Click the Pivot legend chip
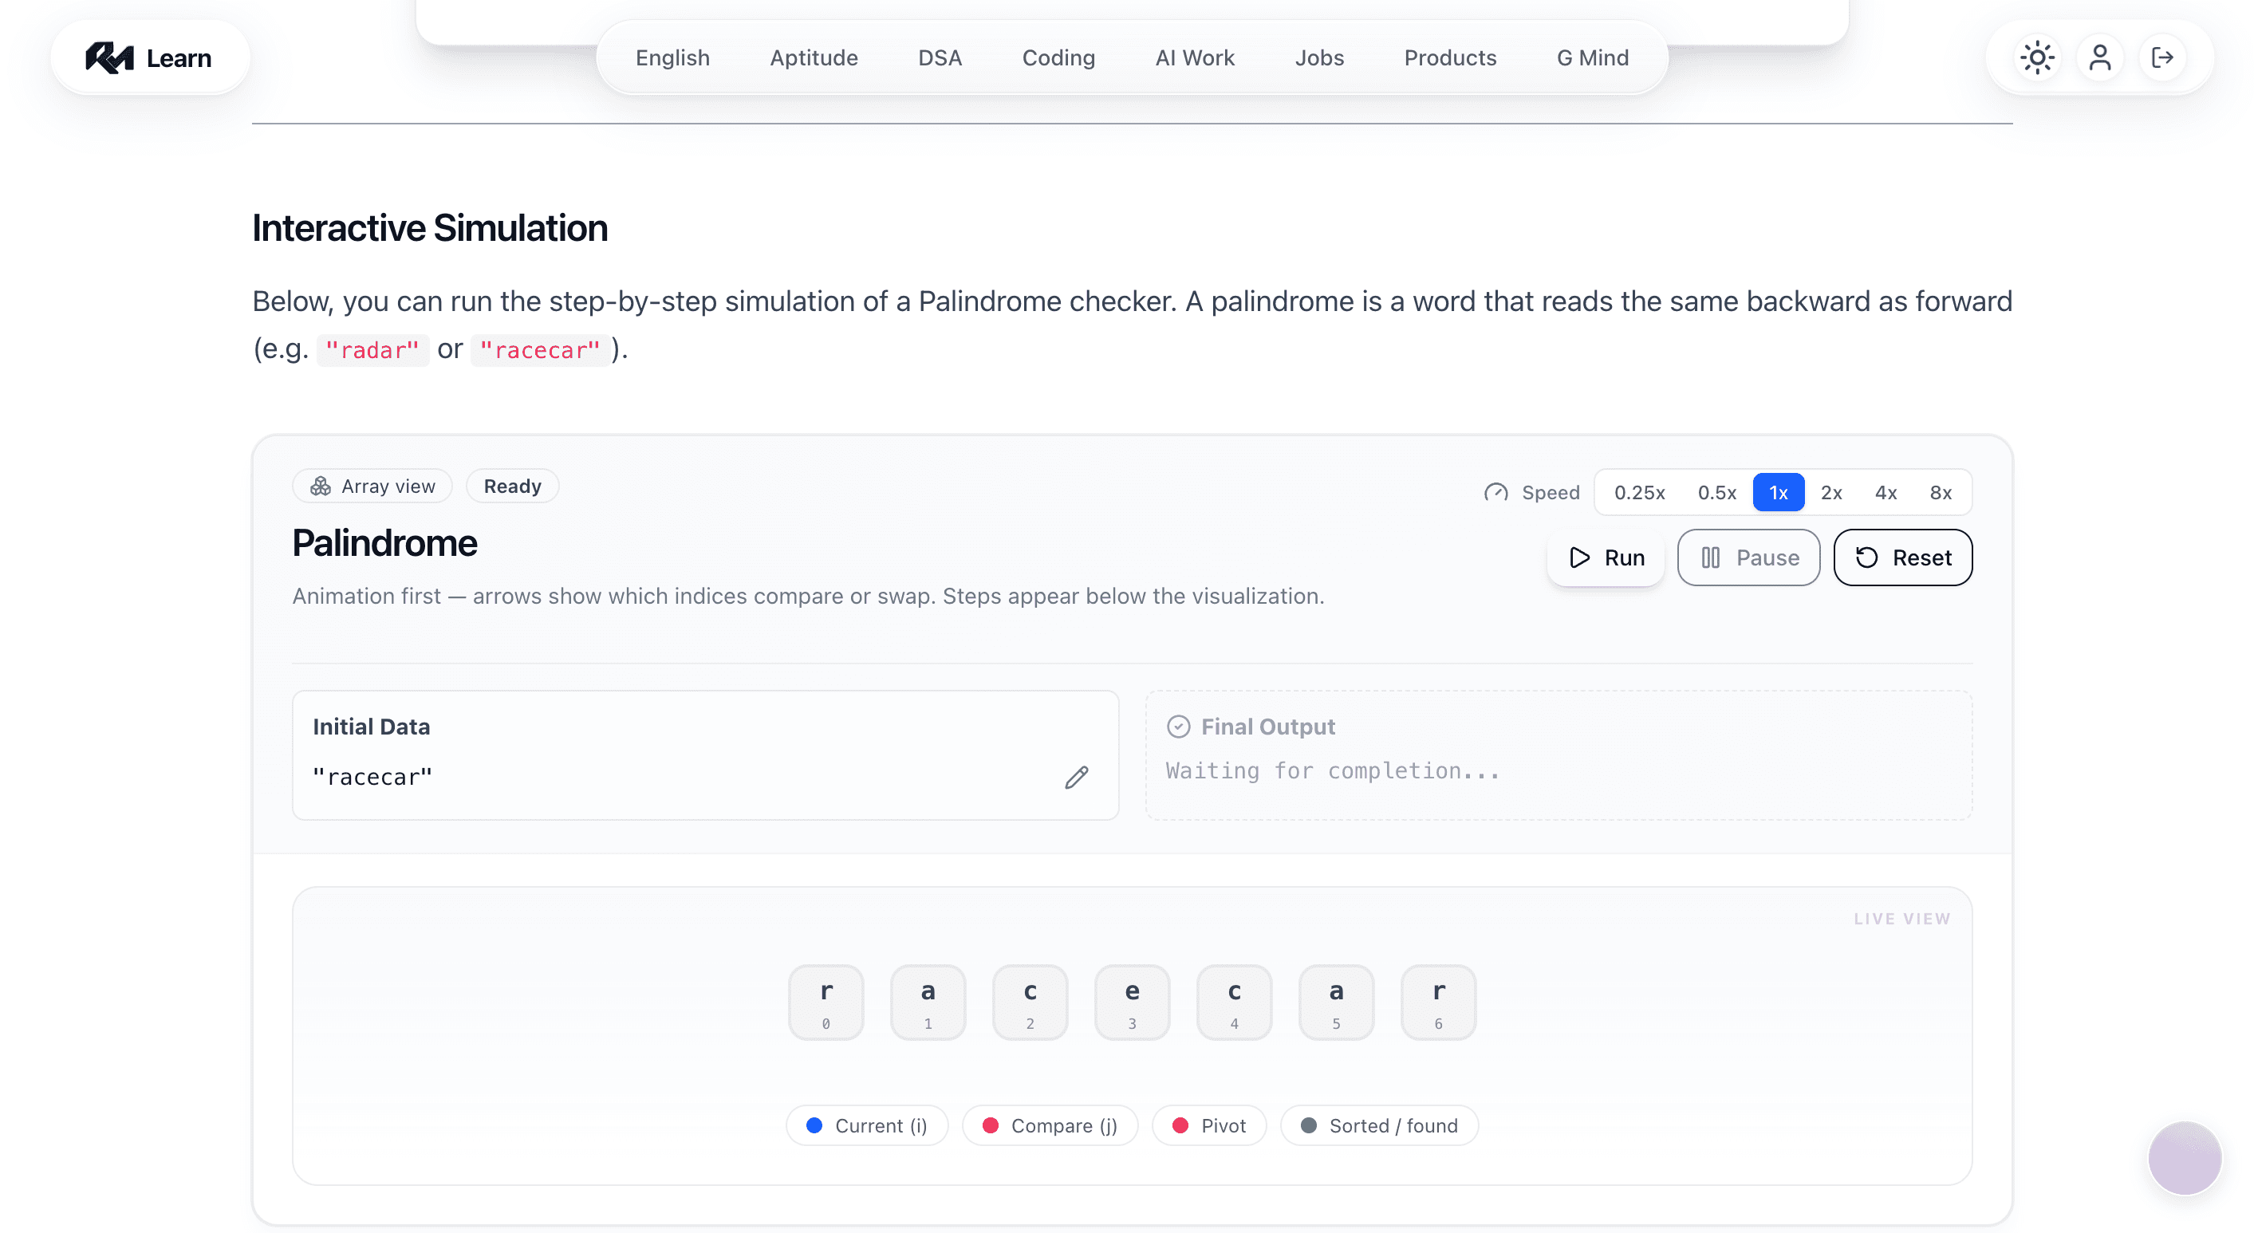Viewport: 2254px width, 1233px height. pyautogui.click(x=1209, y=1125)
